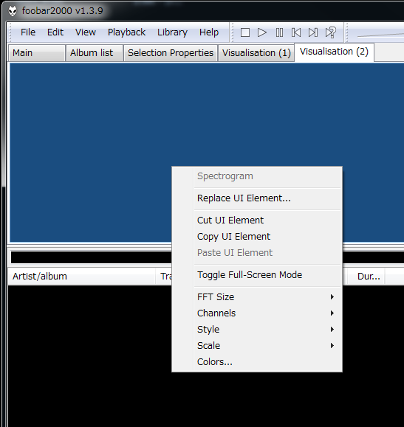404x427 pixels.
Task: Click the foobar2000 alien logo icon
Action: coord(13,11)
